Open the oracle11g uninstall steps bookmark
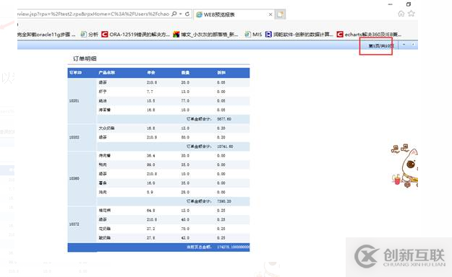Viewport: 452px width, 277px height. [x=46, y=35]
